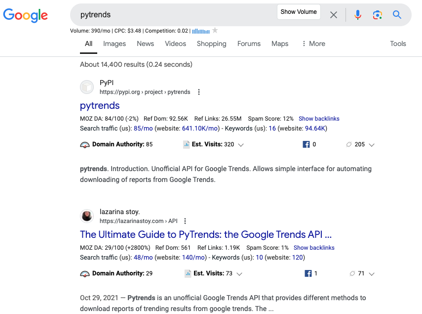Click the Facebook icon showing 1 share

tap(308, 273)
